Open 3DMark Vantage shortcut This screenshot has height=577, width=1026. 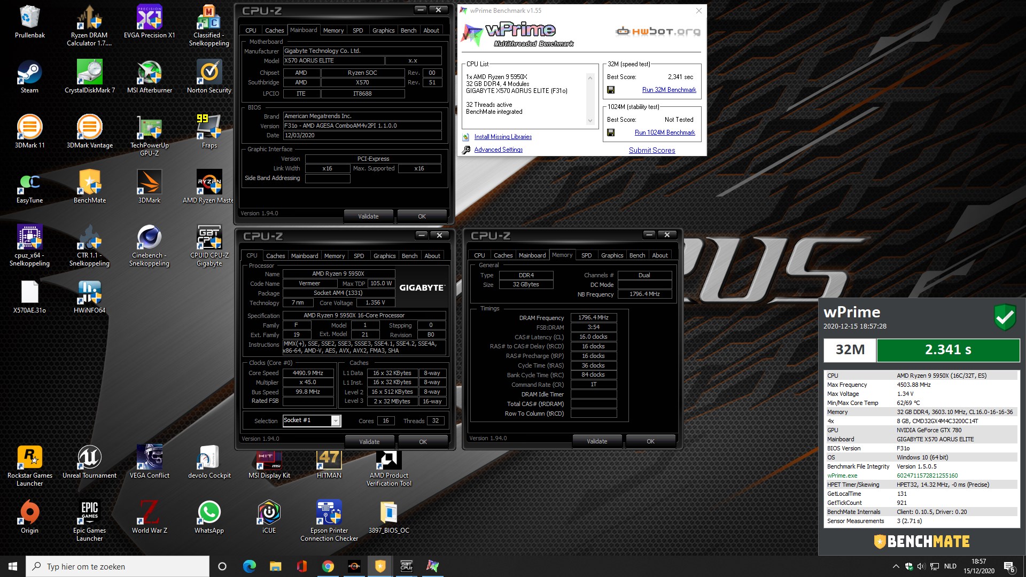(x=89, y=132)
